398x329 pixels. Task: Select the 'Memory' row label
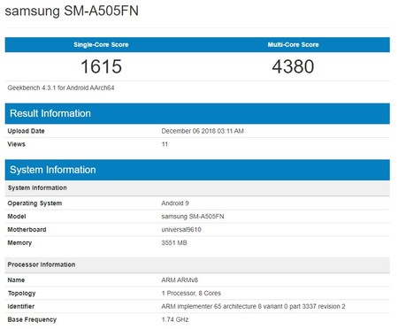coord(19,243)
